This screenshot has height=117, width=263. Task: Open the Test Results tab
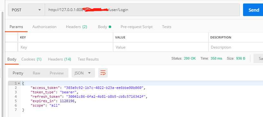(88, 59)
